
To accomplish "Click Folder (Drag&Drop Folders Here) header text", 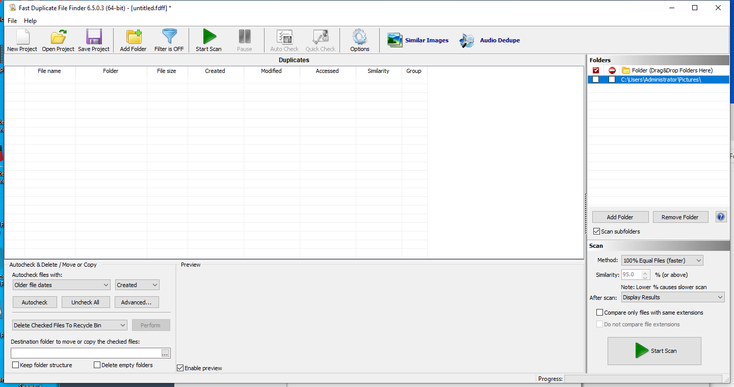I will pos(672,70).
